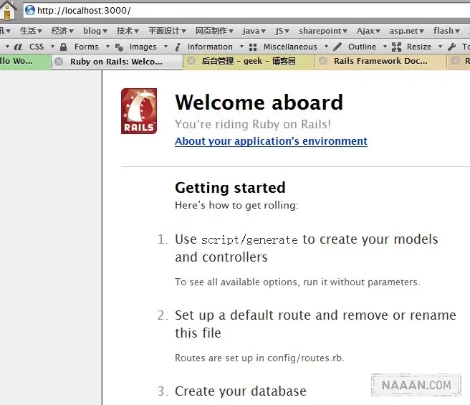The height and width of the screenshot is (405, 470).
Task: Open the java bookmarks dropdown
Action: coord(254,31)
